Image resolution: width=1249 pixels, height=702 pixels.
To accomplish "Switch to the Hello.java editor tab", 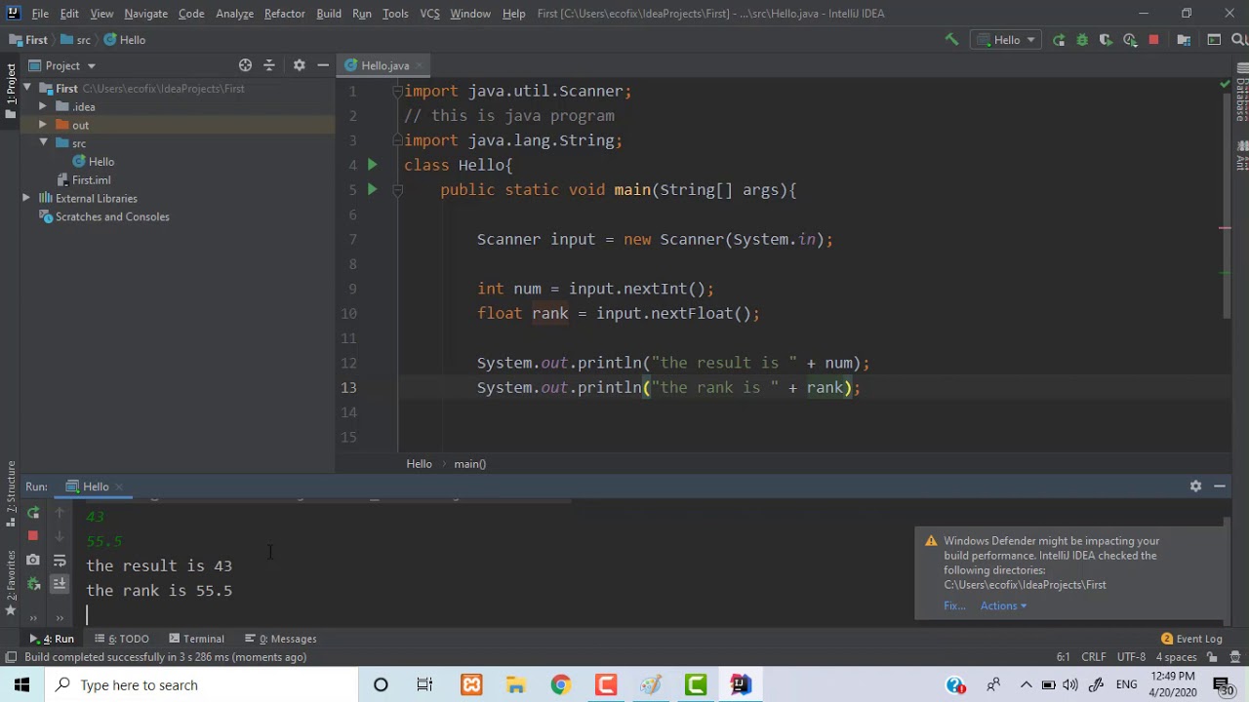I will pyautogui.click(x=384, y=65).
